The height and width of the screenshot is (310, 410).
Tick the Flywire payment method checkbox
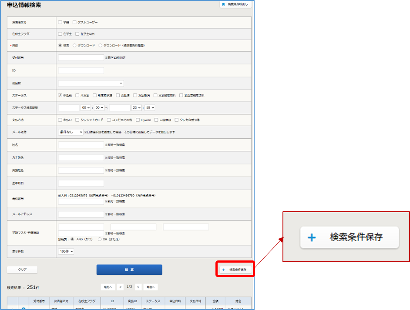click(137, 120)
